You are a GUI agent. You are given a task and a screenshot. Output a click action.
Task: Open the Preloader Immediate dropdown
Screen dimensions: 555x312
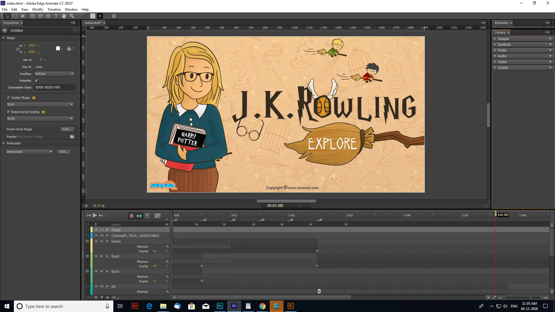point(29,152)
